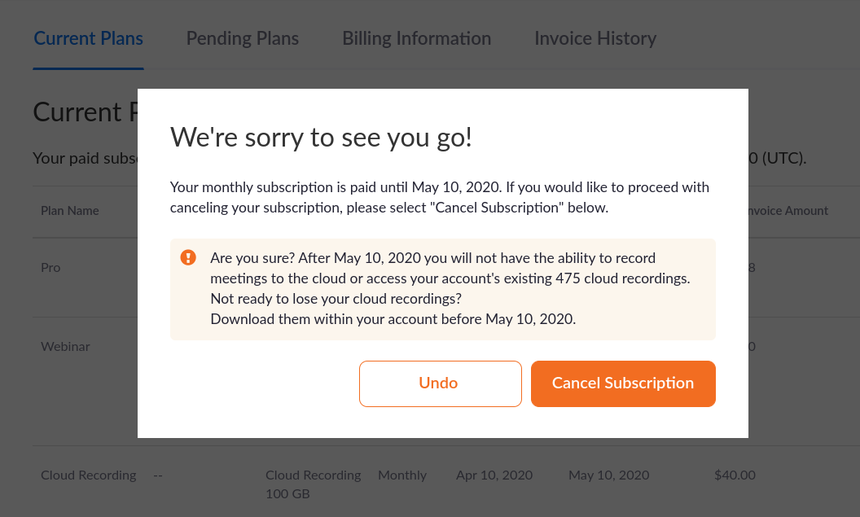The image size is (860, 517).
Task: Go to the Billing Information tab
Action: point(416,38)
